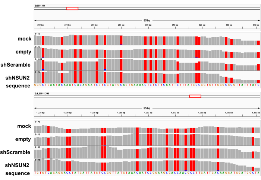This screenshot has height=180, width=261.
Task: Click the data range label of shNSUN2 track, Z:1,218-1,301 panel
Action: point(37,160)
